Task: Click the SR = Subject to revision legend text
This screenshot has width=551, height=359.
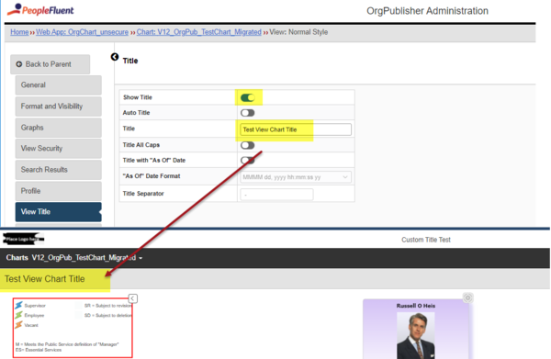Action: tap(107, 306)
